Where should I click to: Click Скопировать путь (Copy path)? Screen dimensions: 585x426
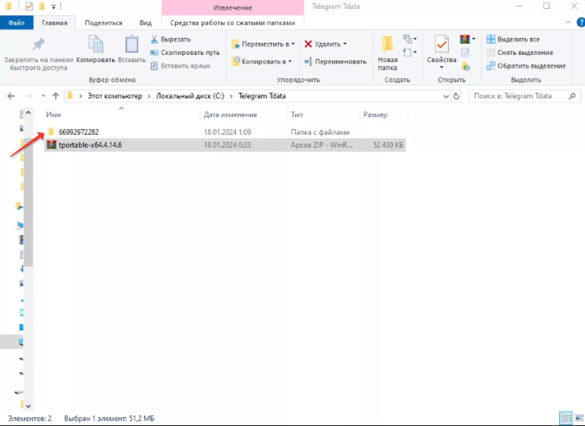point(185,53)
